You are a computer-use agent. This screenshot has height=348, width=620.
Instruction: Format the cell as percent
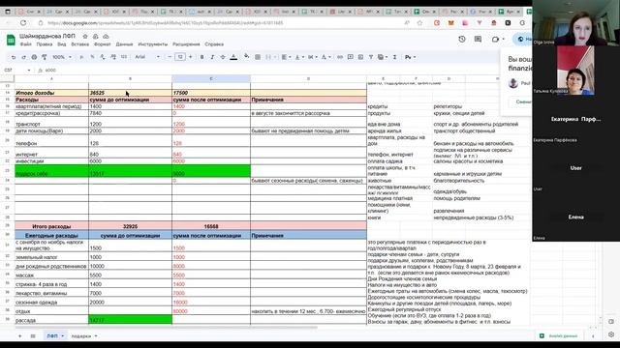[92, 57]
